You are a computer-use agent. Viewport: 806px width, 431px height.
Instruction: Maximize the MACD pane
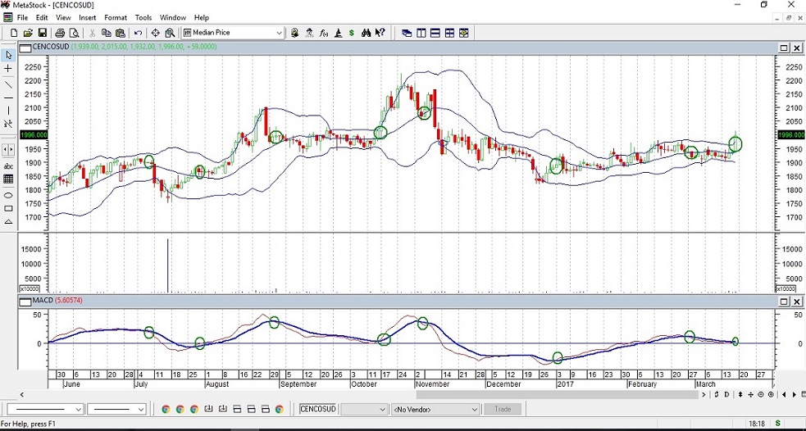(x=784, y=301)
